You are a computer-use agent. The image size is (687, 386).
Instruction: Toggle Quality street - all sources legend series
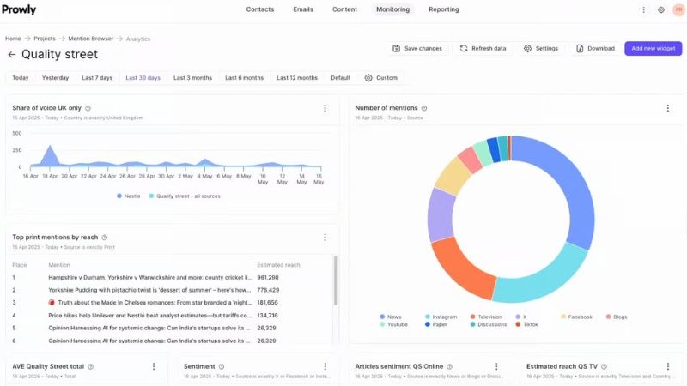[185, 196]
